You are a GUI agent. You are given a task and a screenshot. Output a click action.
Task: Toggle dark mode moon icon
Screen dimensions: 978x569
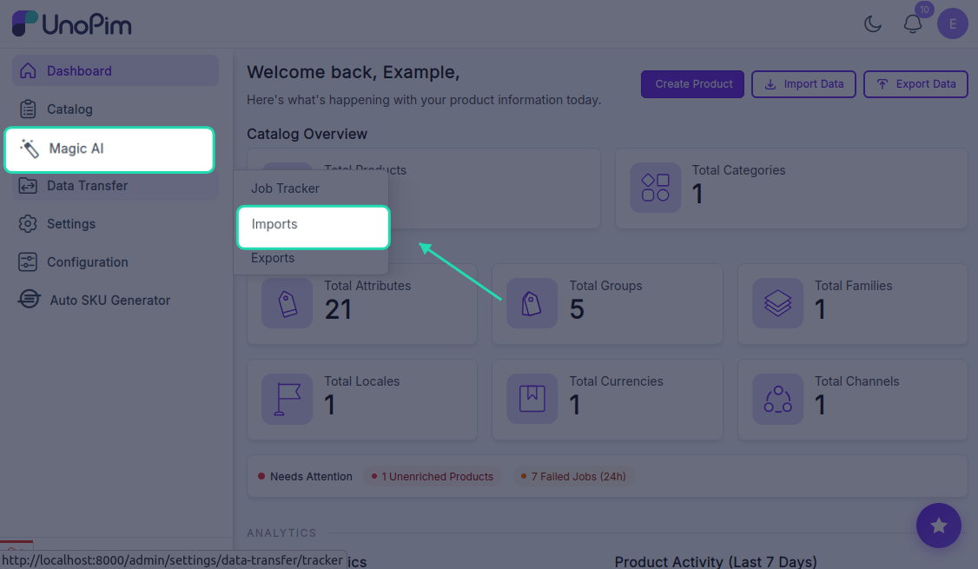tap(873, 24)
